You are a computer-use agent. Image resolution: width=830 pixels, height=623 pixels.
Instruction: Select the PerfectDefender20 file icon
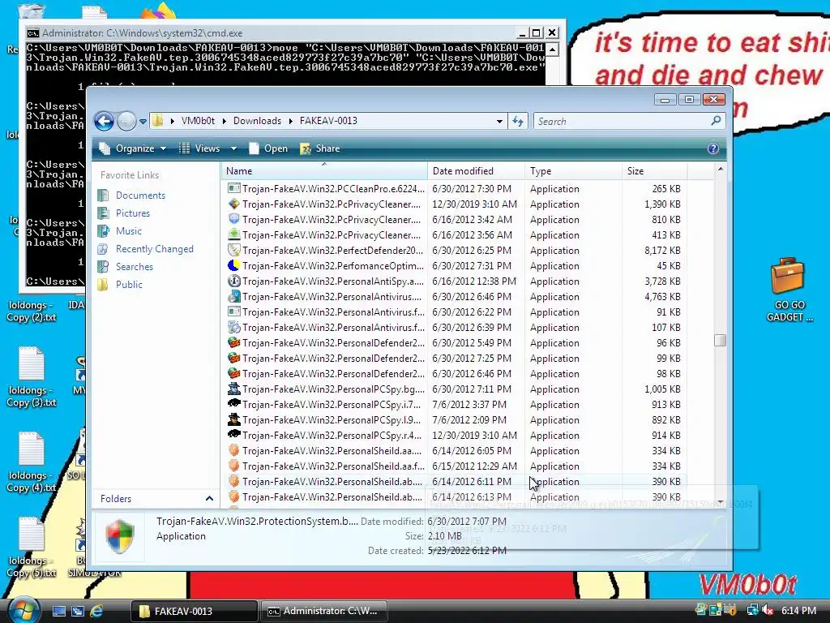(233, 250)
